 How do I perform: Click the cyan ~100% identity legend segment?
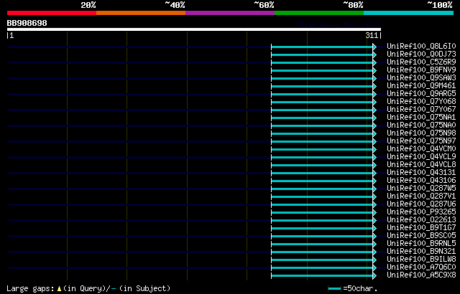coord(409,13)
